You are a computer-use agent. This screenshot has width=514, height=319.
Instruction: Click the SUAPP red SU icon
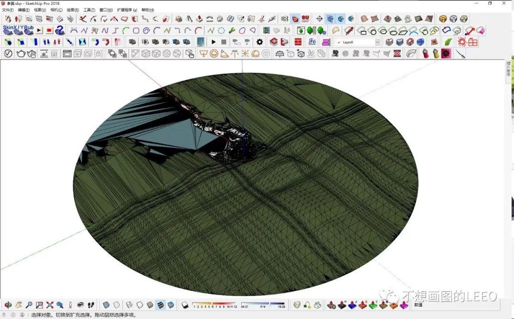click(306, 19)
